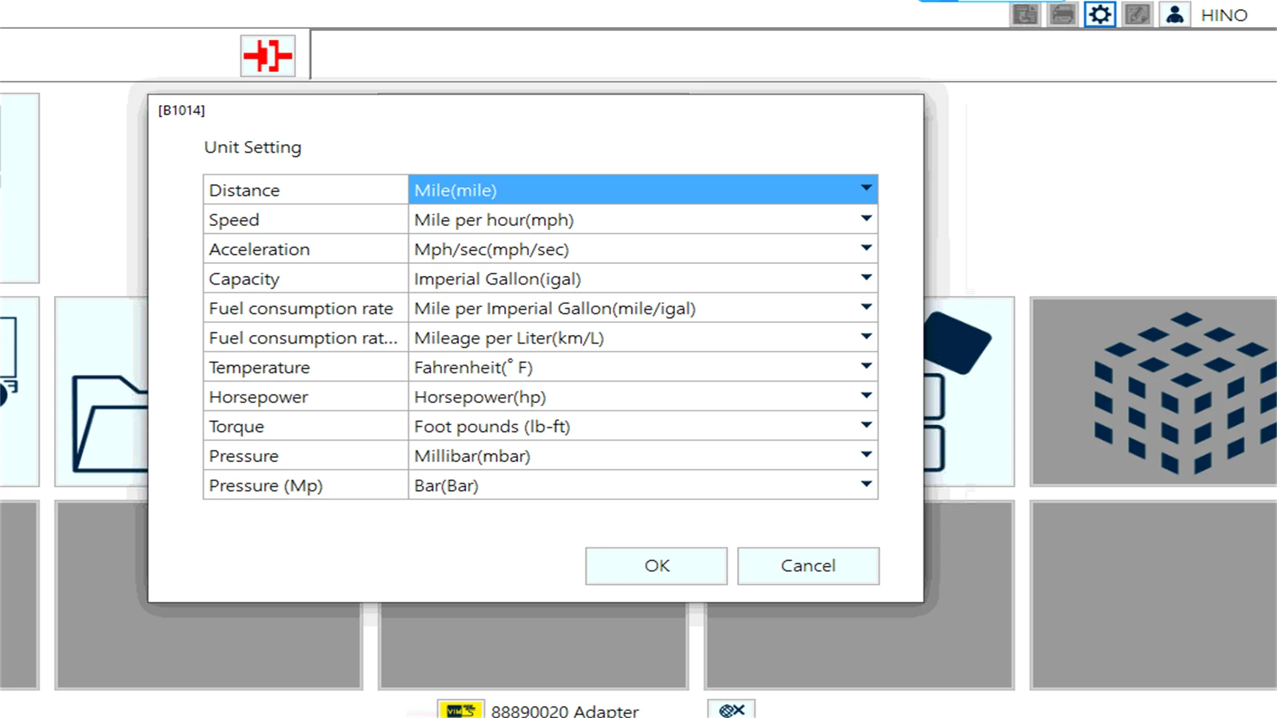Click the printer icon in the top bar

pos(1062,14)
